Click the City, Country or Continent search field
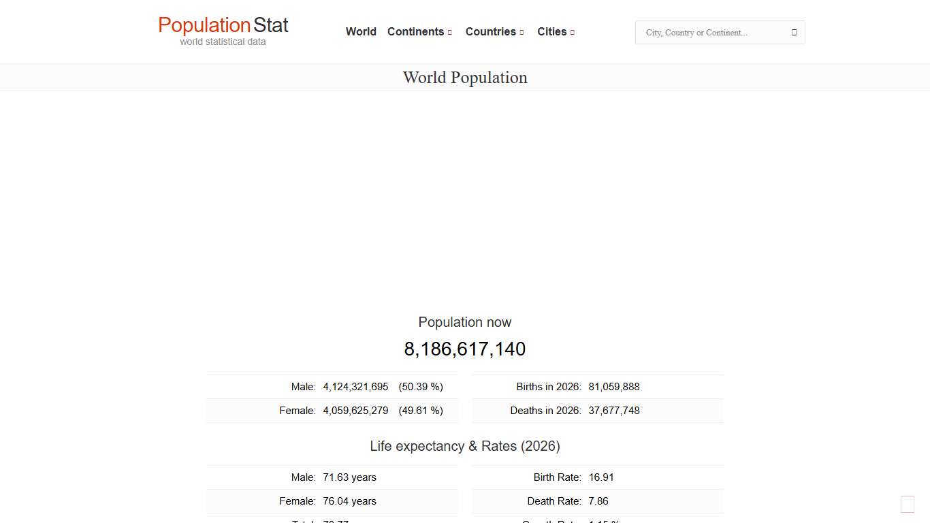Viewport: 930px width, 523px height. (x=708, y=32)
